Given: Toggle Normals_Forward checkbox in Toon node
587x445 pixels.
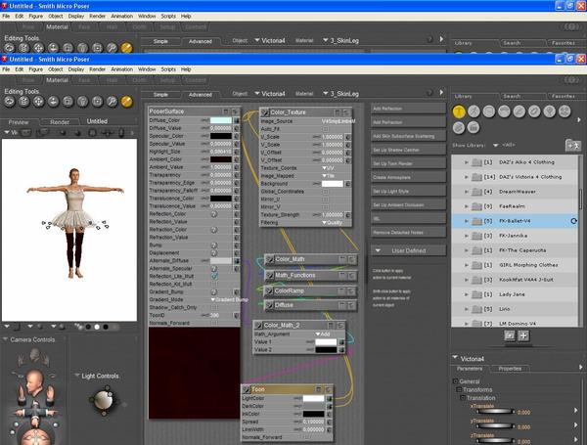Looking at the screenshot, I should tap(306, 437).
